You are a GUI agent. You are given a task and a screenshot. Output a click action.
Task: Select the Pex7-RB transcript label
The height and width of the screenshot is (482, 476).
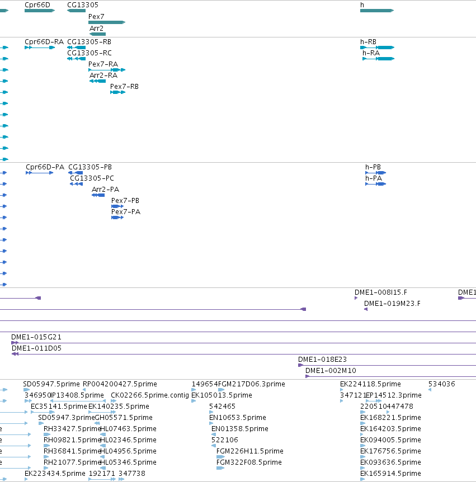click(124, 87)
